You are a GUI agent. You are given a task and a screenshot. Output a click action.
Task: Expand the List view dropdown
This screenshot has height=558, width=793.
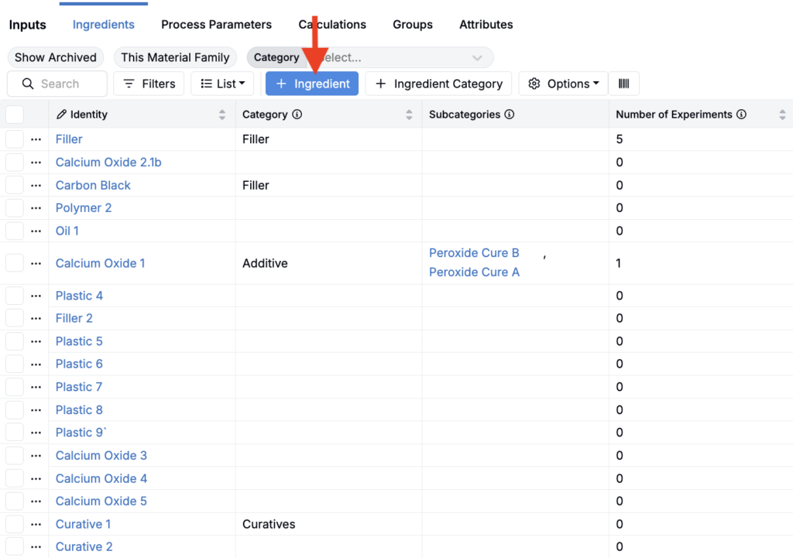[222, 84]
